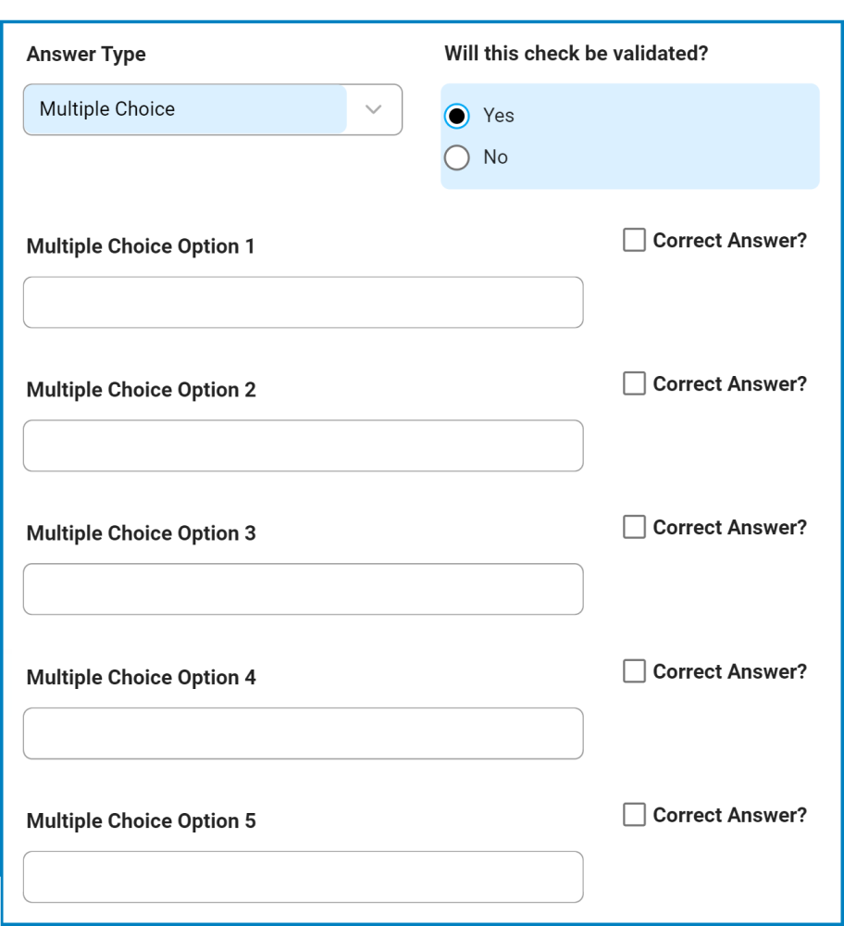Enable Correct Answer for Option 1
The height and width of the screenshot is (926, 844).
click(635, 241)
